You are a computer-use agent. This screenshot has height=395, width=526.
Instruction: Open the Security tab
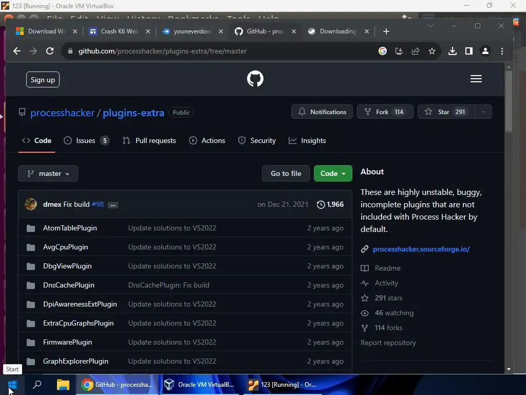coord(257,140)
